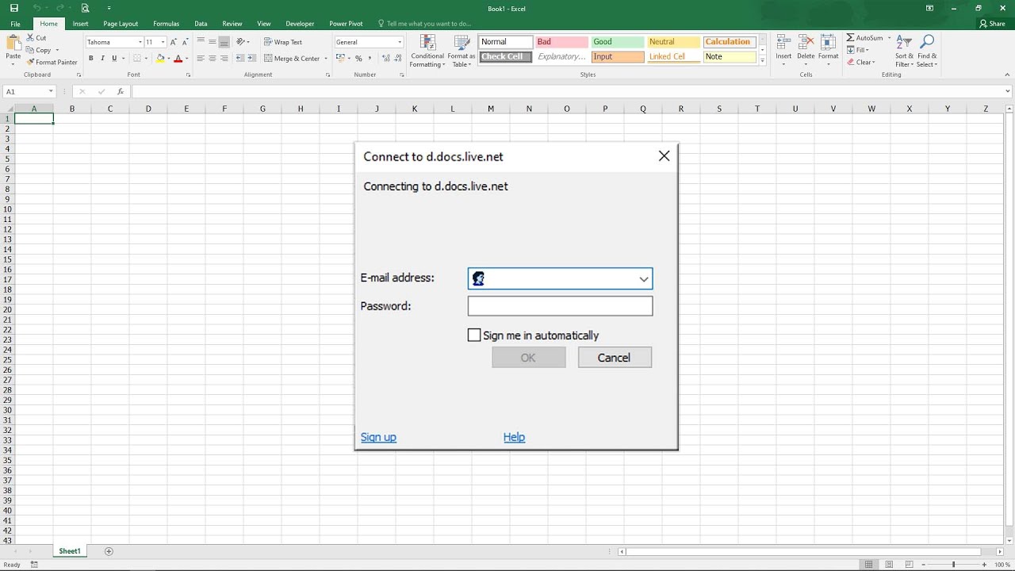Enable Wrap Text

[283, 42]
